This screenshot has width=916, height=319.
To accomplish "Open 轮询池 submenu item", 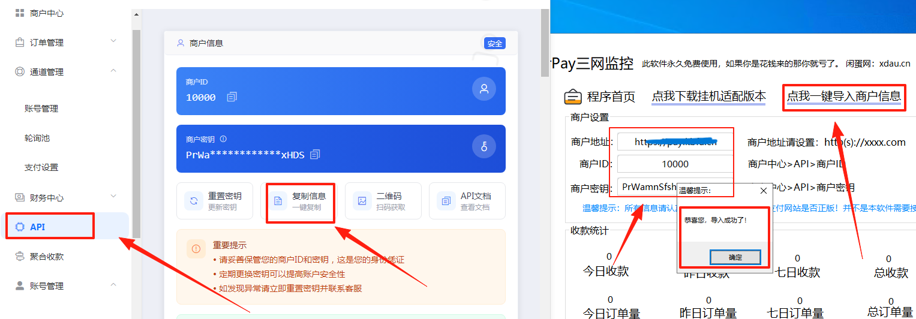I will [x=37, y=138].
